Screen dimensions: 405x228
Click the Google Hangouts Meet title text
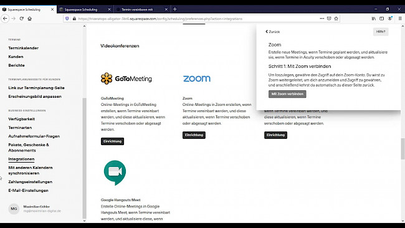pos(121,200)
